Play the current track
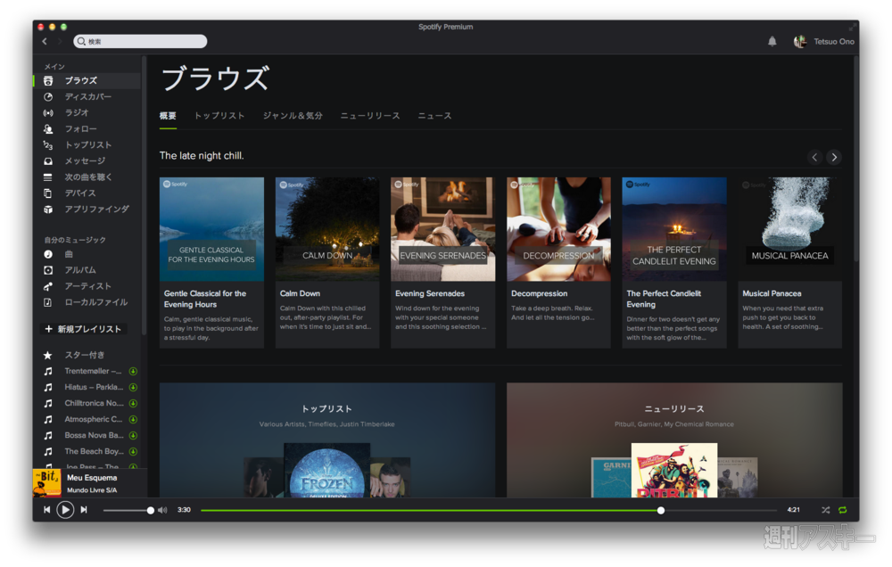This screenshot has width=892, height=567. coord(65,510)
